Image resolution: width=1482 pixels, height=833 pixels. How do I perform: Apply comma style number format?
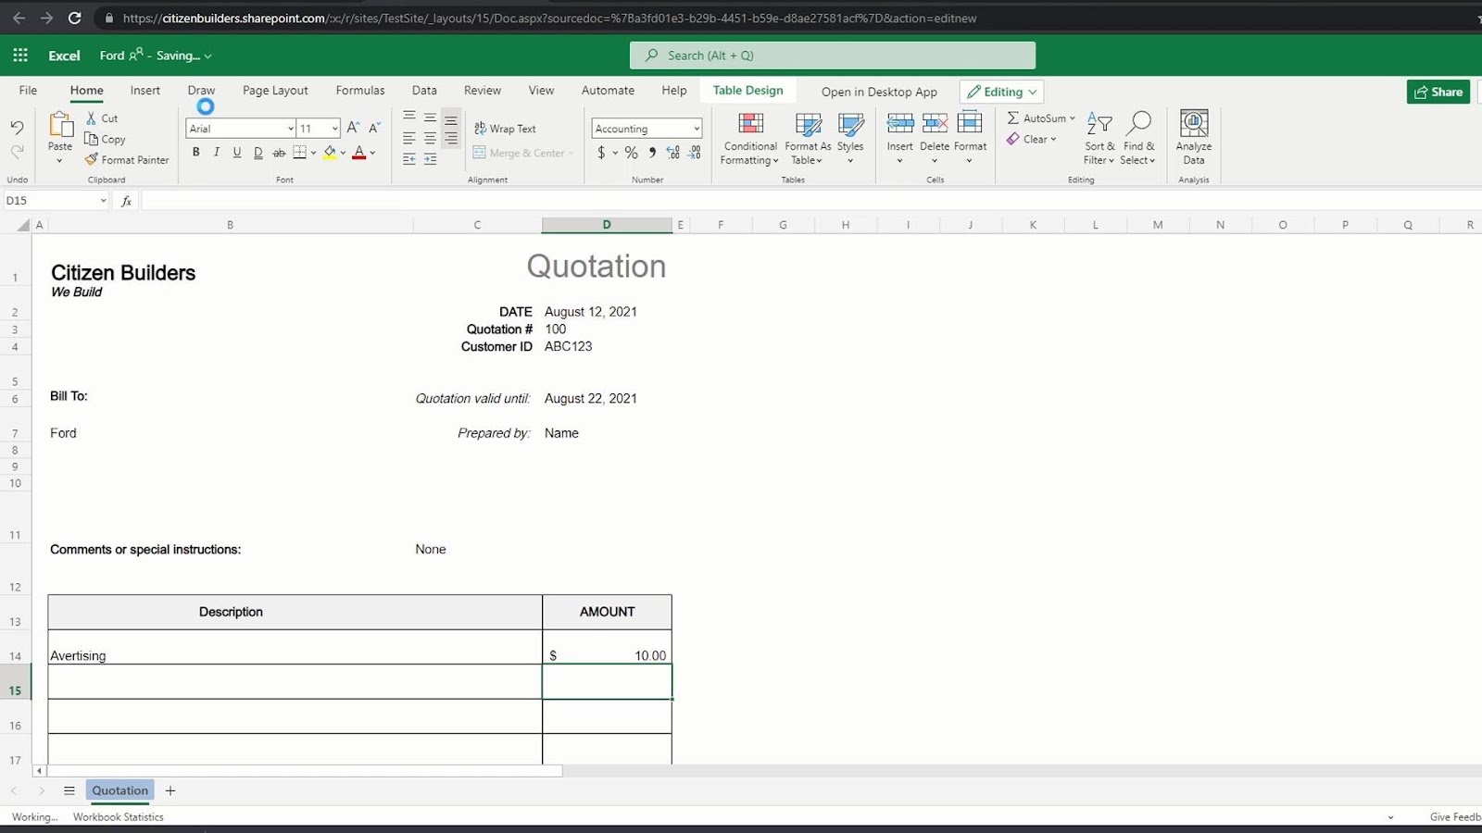coord(652,153)
